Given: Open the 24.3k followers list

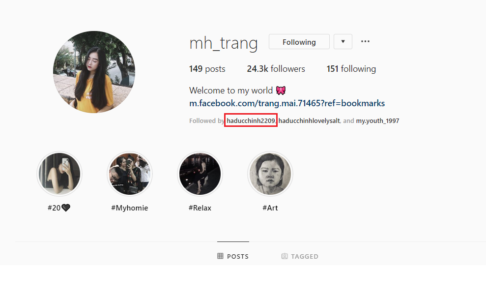Looking at the screenshot, I should [276, 69].
